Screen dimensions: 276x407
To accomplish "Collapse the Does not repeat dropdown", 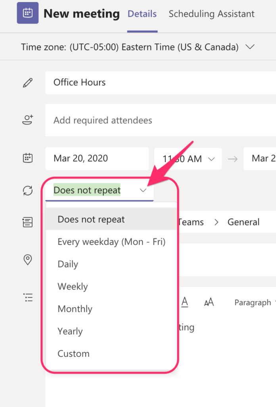I will (x=143, y=190).
